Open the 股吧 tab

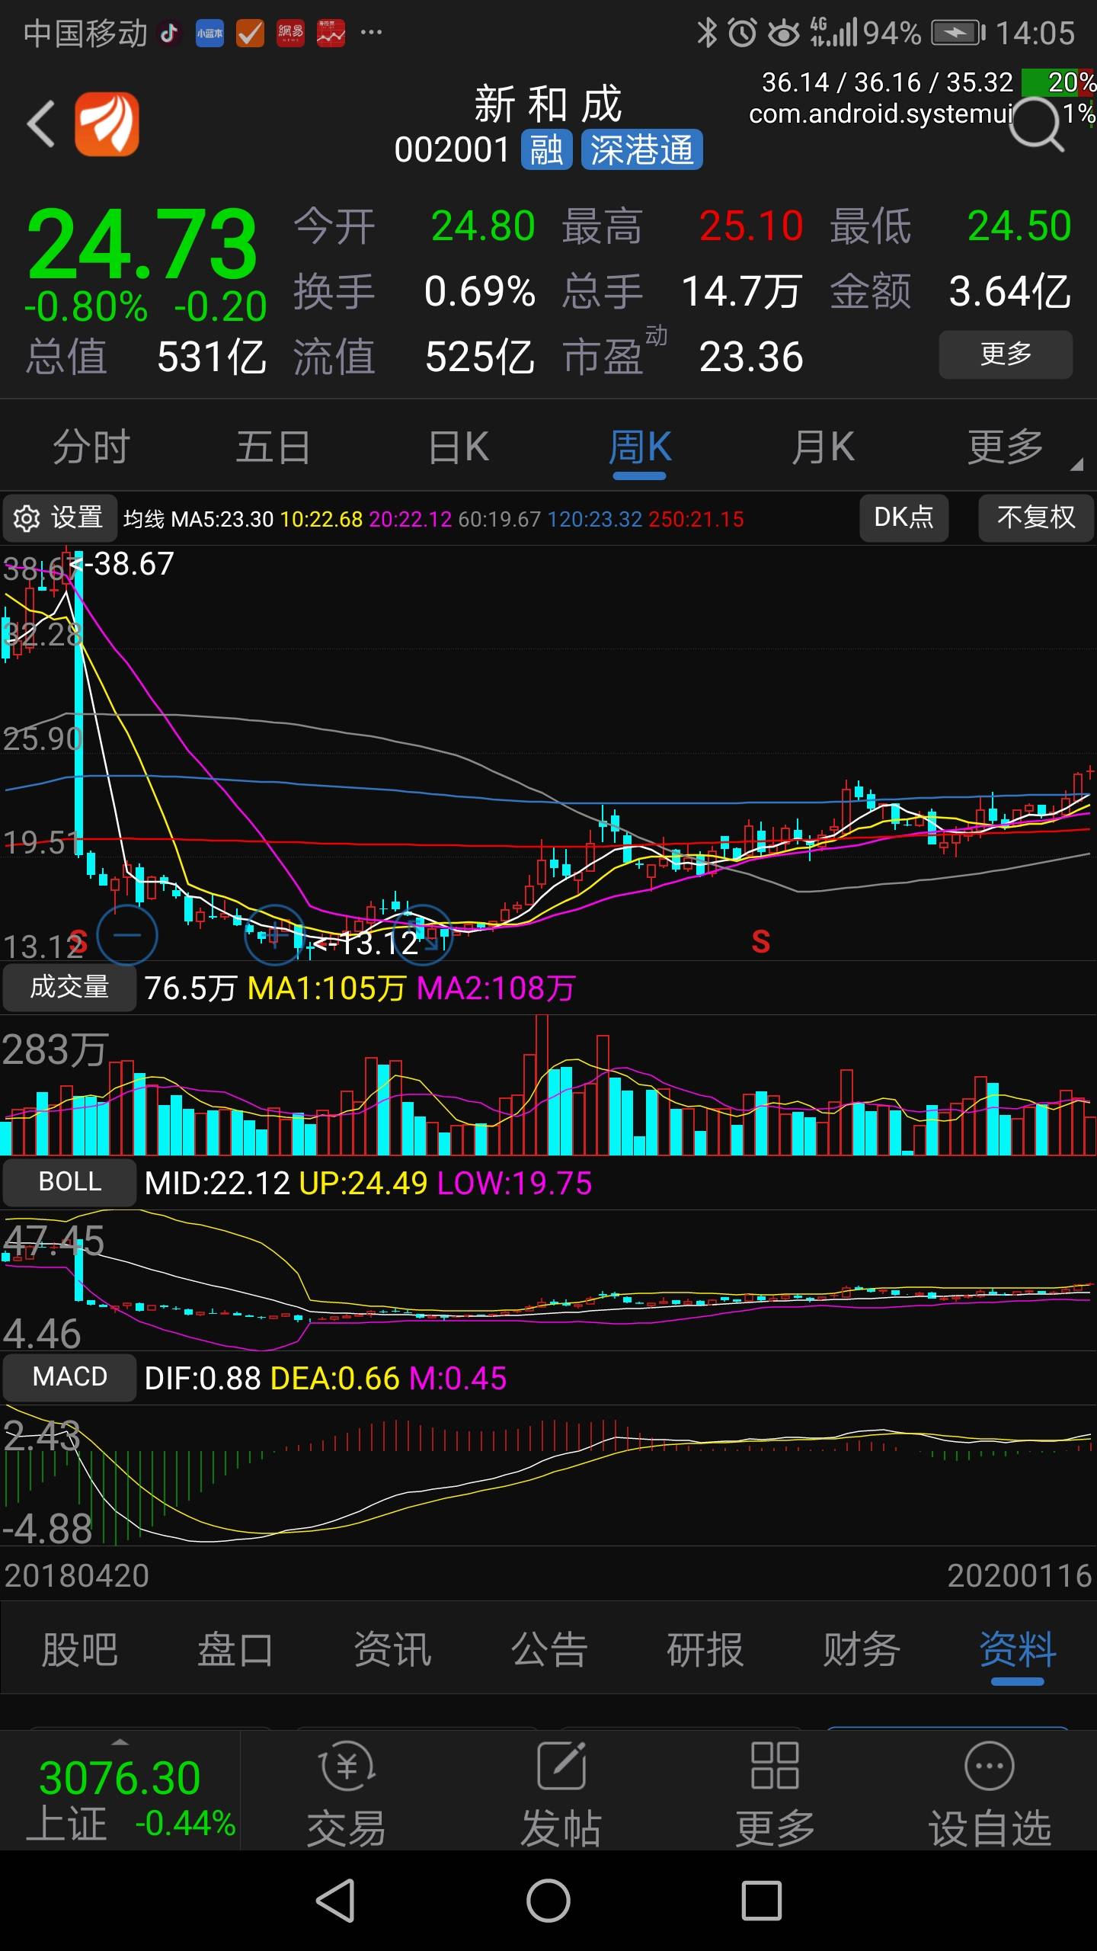tap(79, 1650)
